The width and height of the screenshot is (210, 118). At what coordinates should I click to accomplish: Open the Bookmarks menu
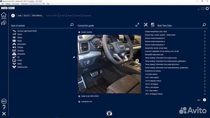pyautogui.click(x=24, y=4)
